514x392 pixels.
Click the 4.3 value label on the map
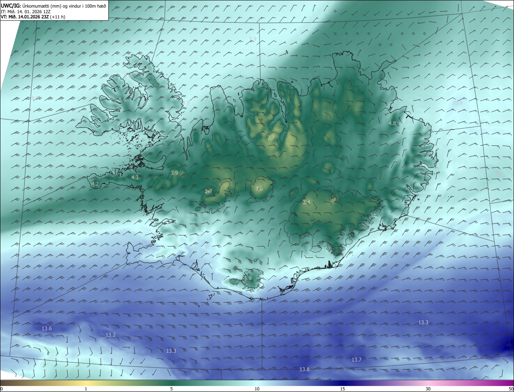point(135,177)
